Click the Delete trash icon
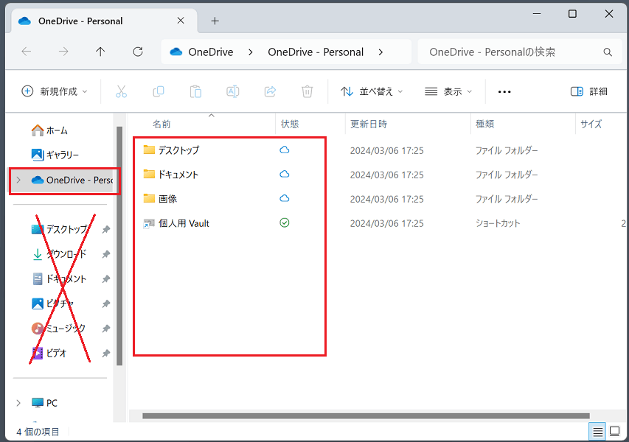Image resolution: width=629 pixels, height=442 pixels. pos(307,92)
